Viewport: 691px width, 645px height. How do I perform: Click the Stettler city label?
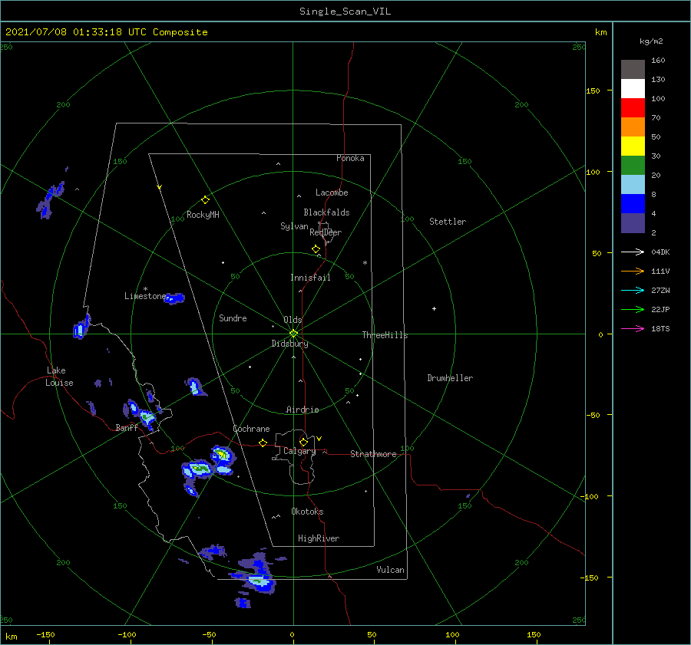[x=448, y=222]
